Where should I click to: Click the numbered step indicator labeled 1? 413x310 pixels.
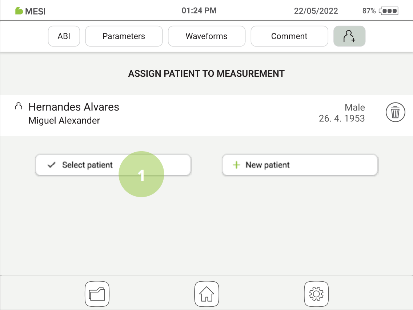click(x=141, y=174)
